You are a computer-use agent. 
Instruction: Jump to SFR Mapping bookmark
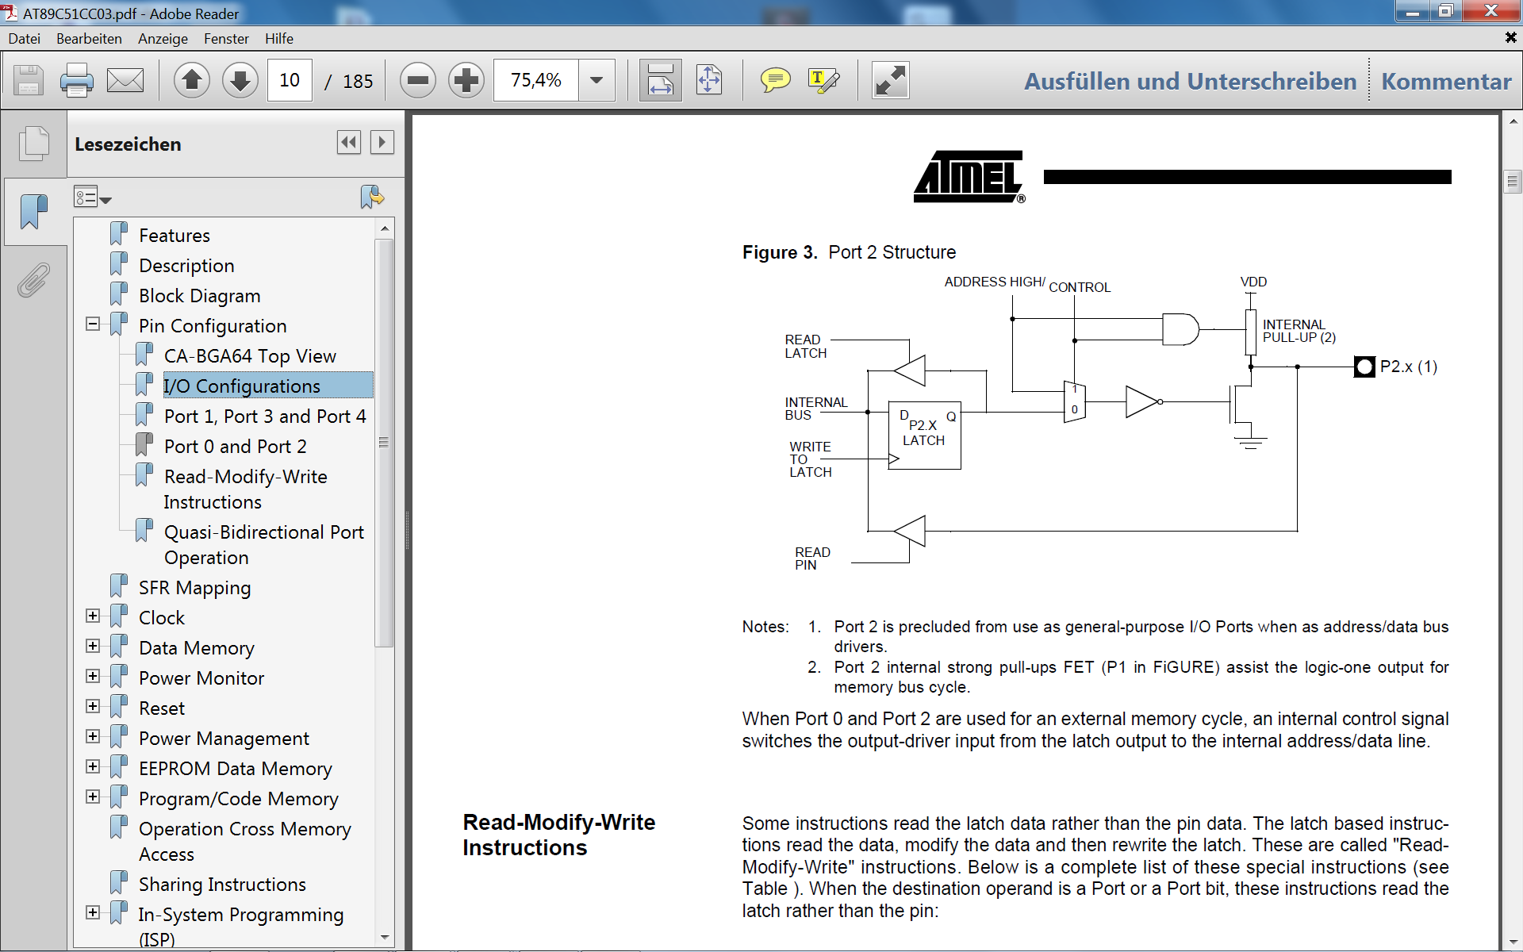(194, 588)
